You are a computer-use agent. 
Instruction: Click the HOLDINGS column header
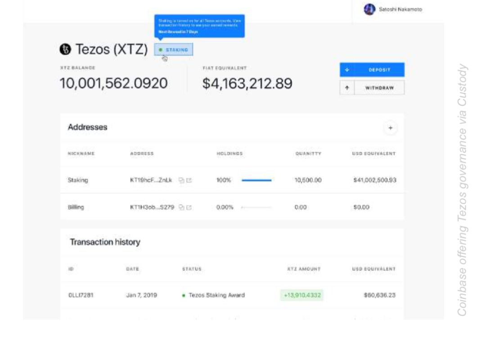click(229, 153)
